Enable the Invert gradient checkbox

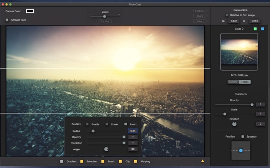[x=126, y=124]
